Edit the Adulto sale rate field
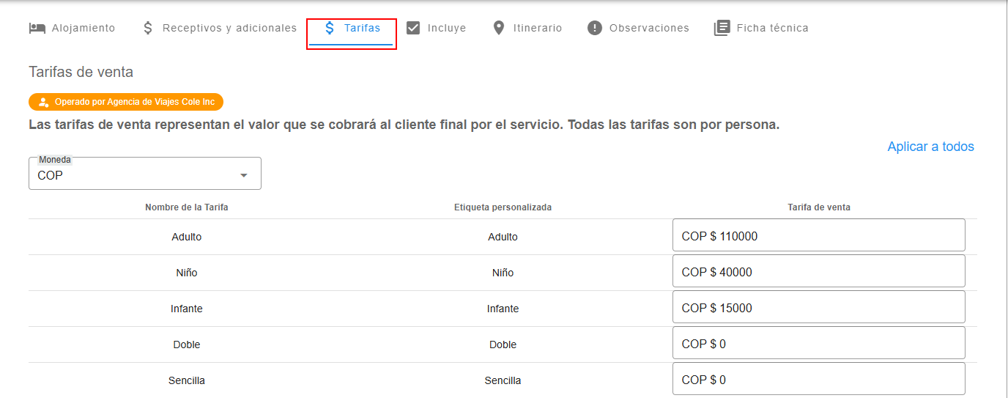1008x398 pixels. pos(818,236)
